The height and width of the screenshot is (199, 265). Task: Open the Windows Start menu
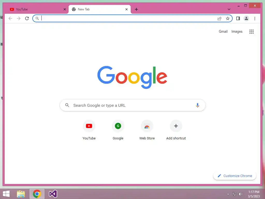(6, 194)
